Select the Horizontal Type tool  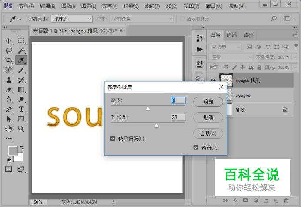click(x=21, y=109)
